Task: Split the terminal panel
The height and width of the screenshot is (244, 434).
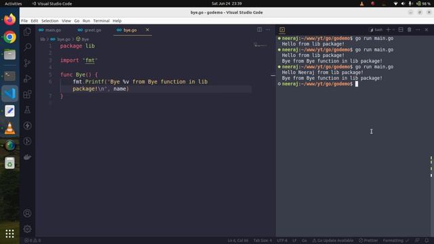Action: coord(401,30)
